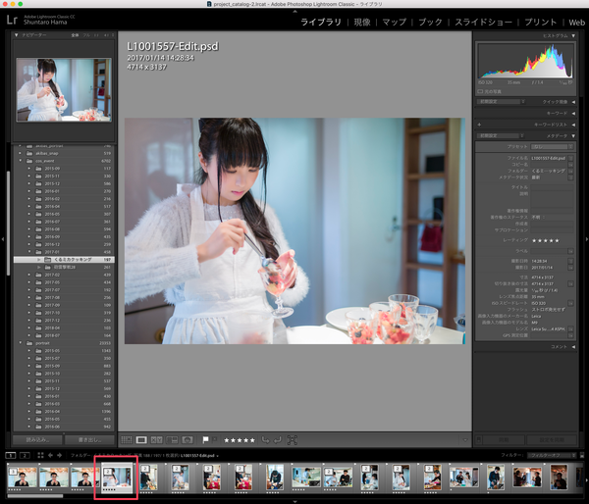Open プリセット dropdown in metadata
Image resolution: width=589 pixels, height=504 pixels.
tap(552, 147)
